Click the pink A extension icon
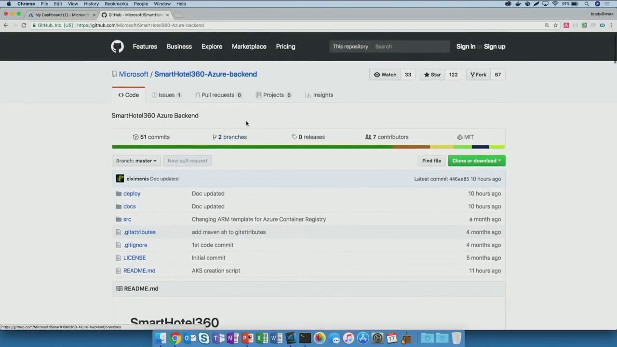 (566, 25)
